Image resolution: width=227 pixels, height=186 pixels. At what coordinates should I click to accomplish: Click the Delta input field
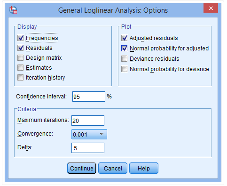point(88,148)
